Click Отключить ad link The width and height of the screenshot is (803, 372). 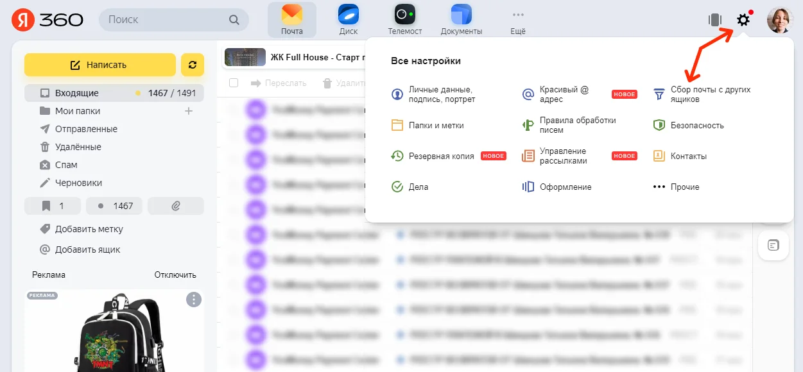(175, 275)
